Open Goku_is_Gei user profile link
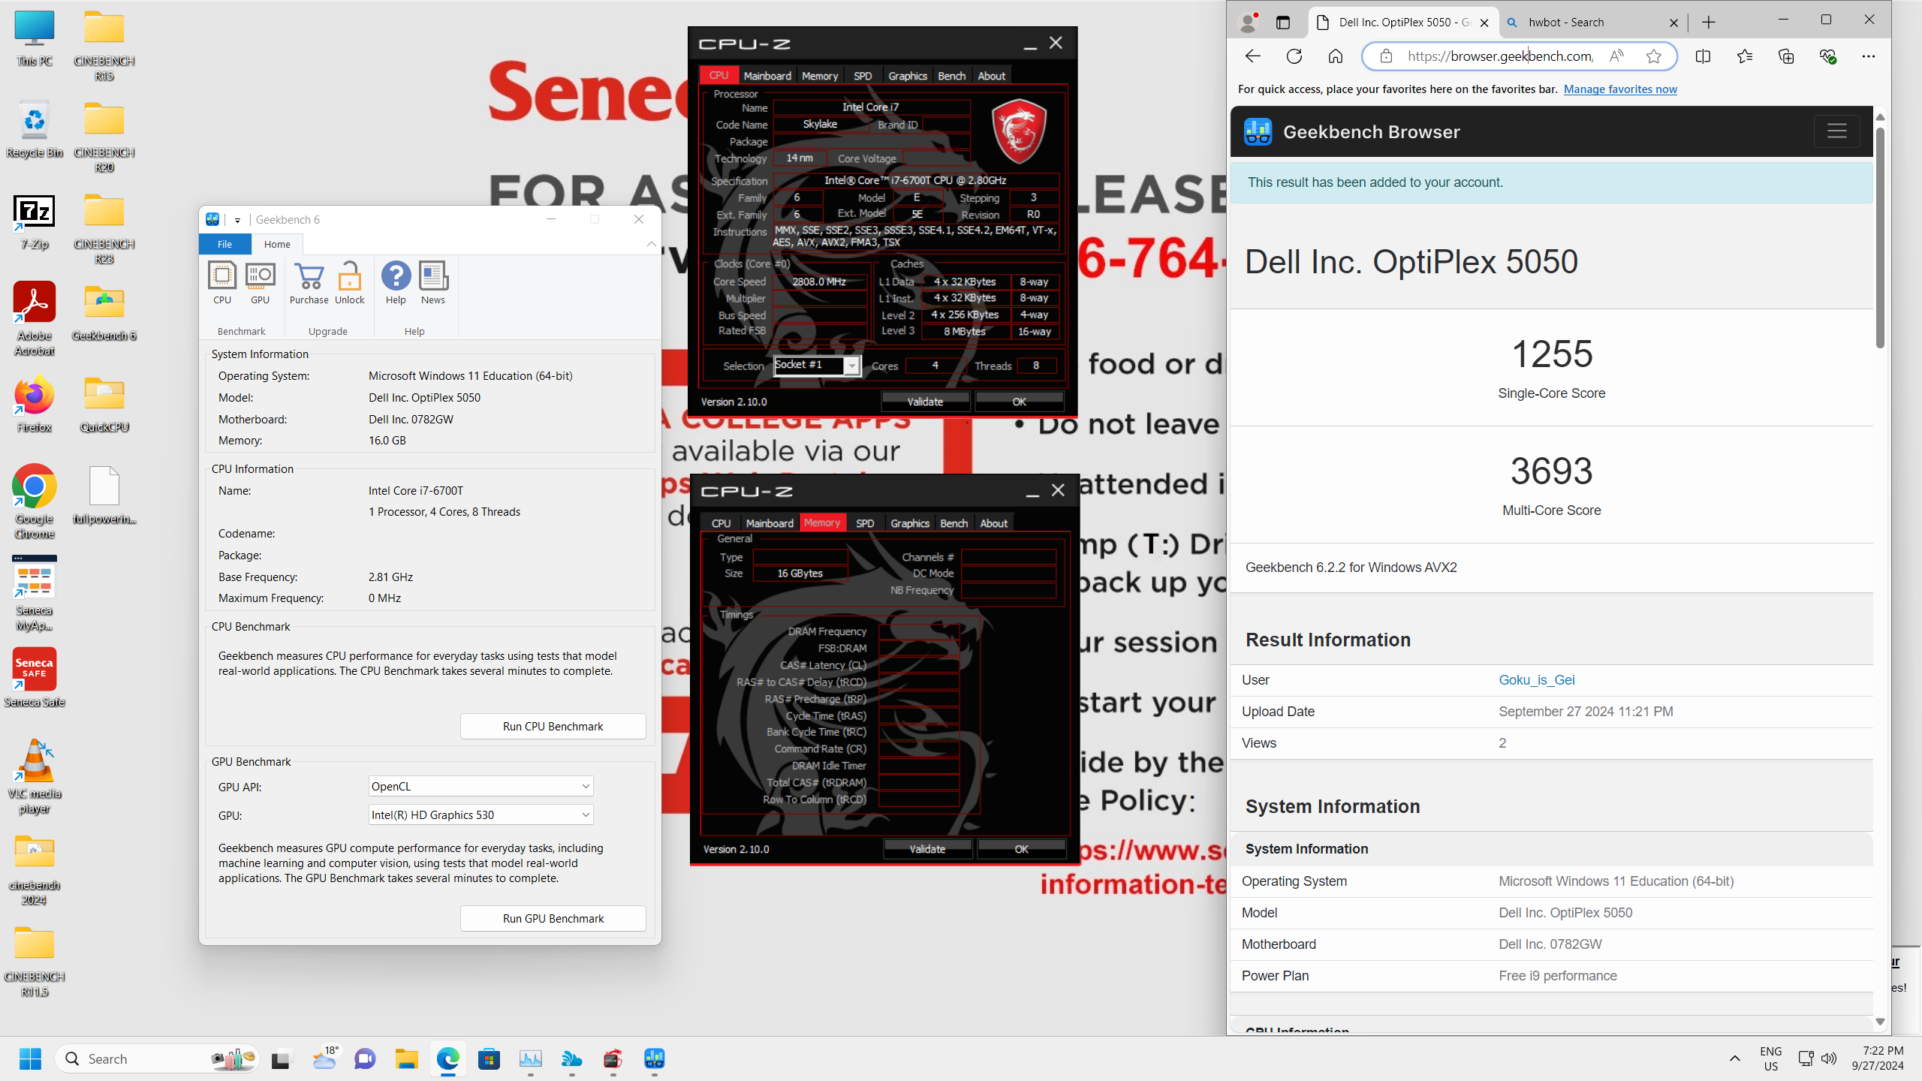Viewport: 1922px width, 1081px height. [x=1536, y=679]
